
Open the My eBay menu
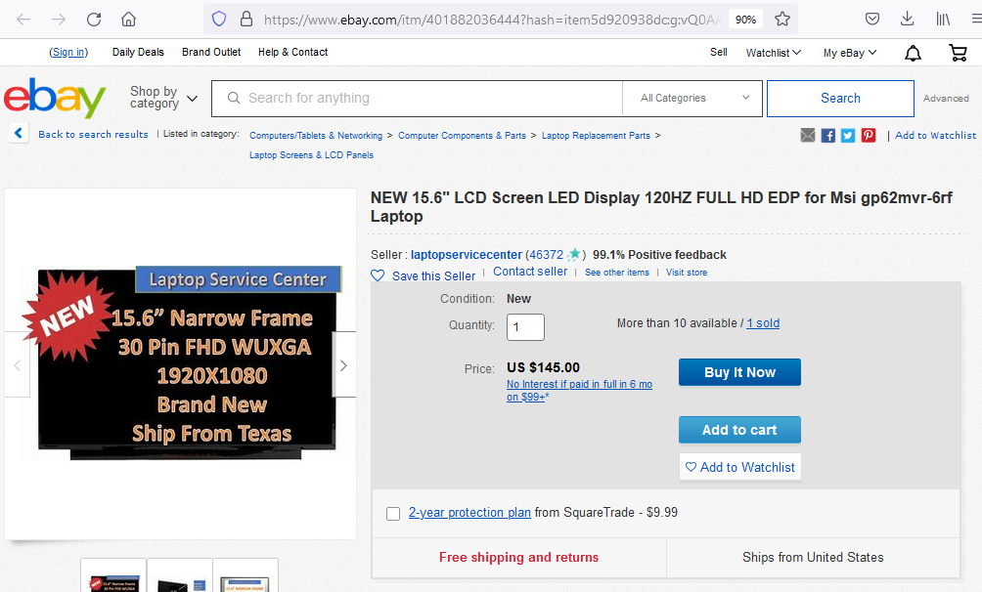[x=850, y=53]
